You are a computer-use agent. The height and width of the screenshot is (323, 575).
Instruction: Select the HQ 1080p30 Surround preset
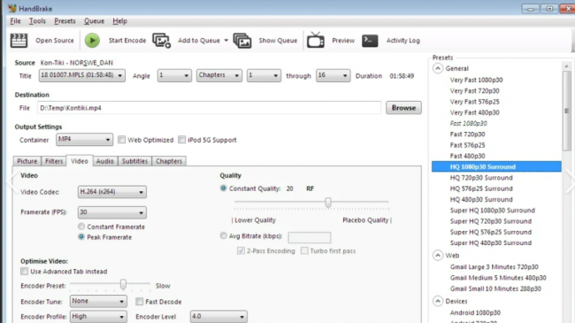pyautogui.click(x=496, y=166)
